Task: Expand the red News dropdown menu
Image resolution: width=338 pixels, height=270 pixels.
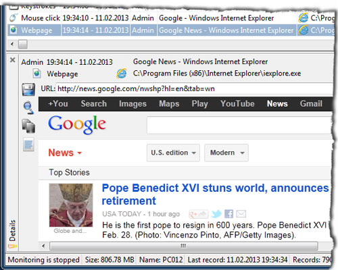Action: click(65, 153)
